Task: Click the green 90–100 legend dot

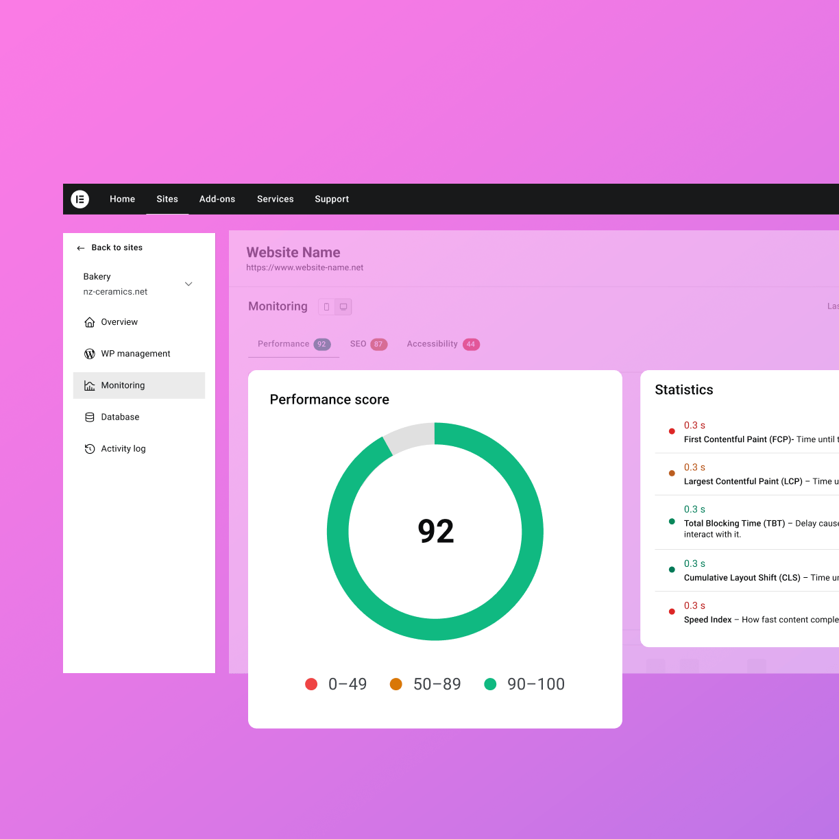Action: pyautogui.click(x=490, y=684)
